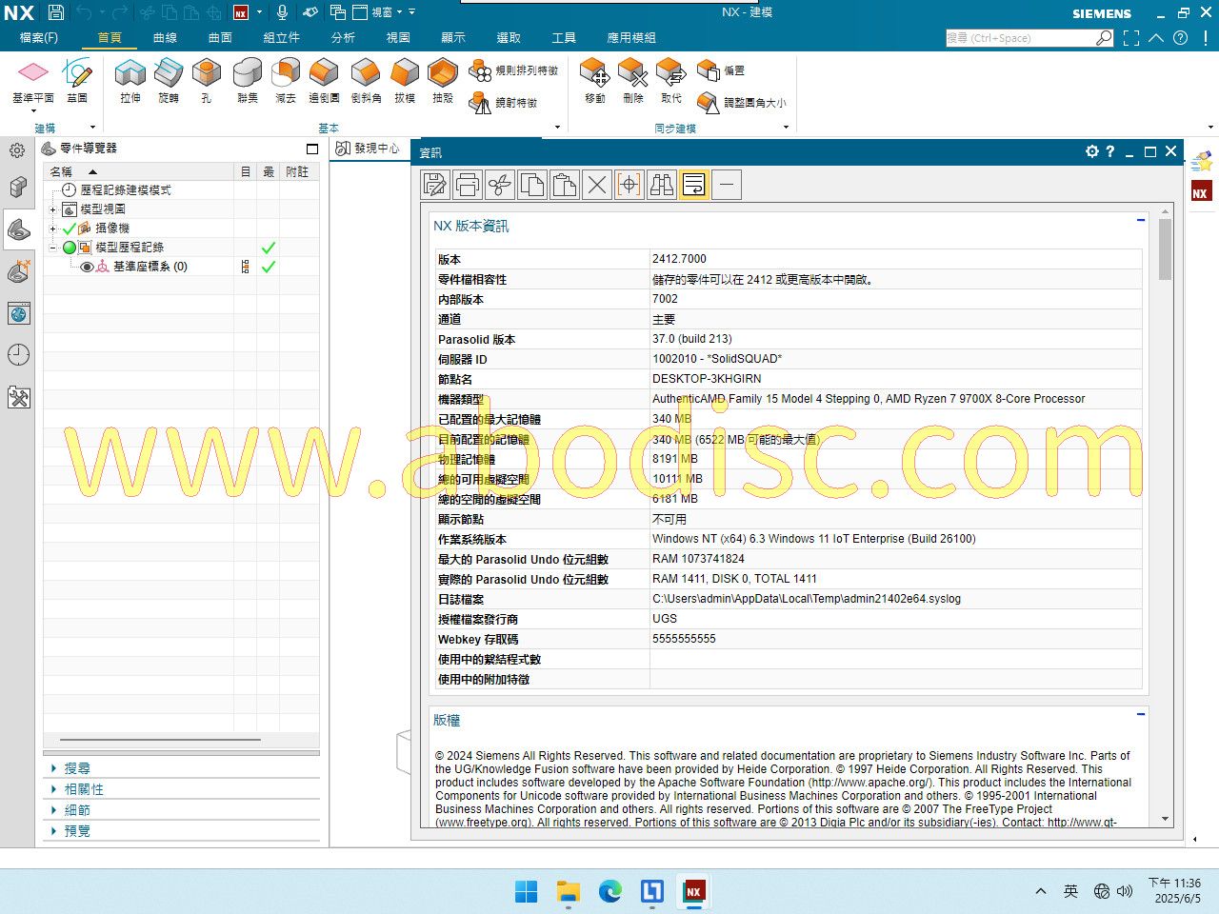Click the 孔 (Hole) feature icon
The image size is (1219, 914).
(x=207, y=81)
